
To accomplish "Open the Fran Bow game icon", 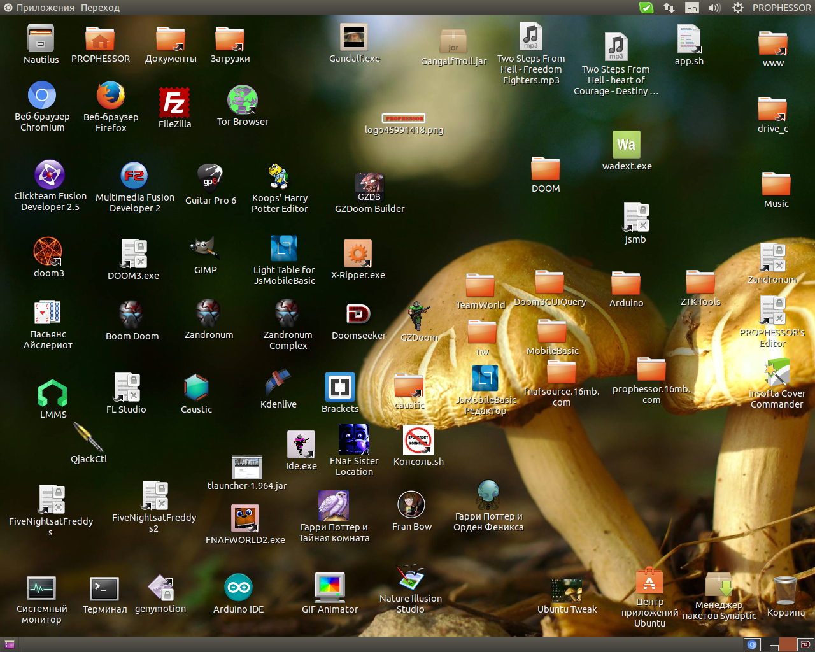I will click(411, 505).
